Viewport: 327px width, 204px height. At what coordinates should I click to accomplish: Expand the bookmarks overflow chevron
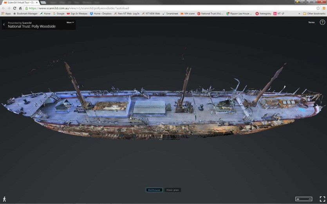point(299,14)
